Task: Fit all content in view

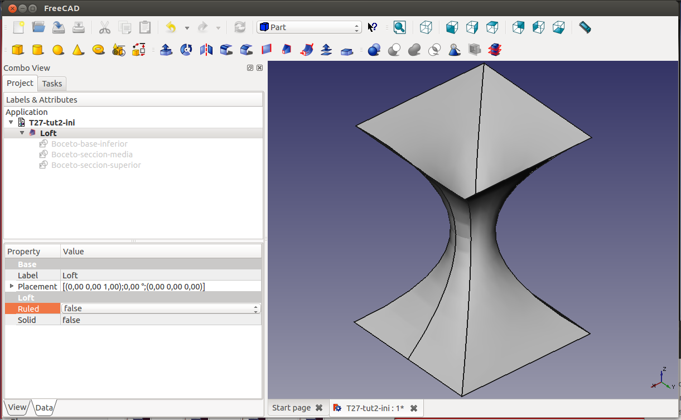Action: [x=399, y=27]
